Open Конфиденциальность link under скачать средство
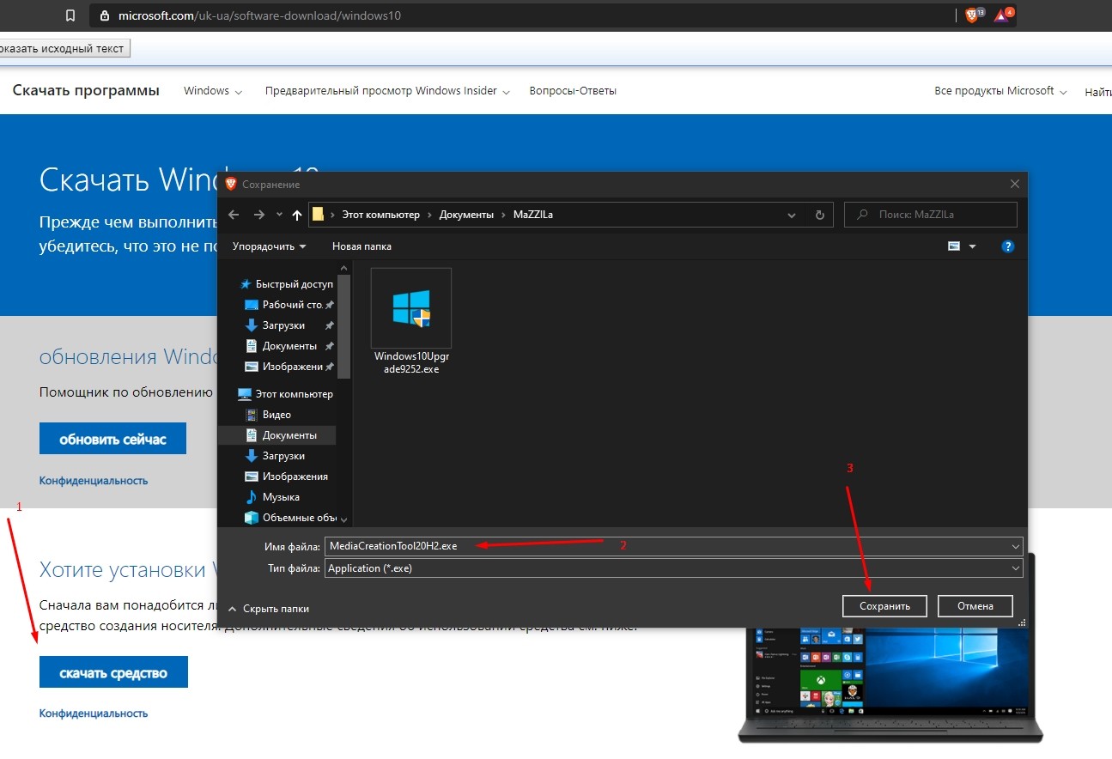The image size is (1112, 759). (x=94, y=713)
